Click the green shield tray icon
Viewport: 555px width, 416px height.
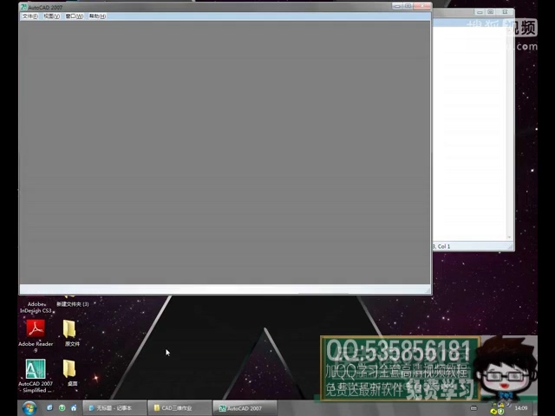pos(500,412)
